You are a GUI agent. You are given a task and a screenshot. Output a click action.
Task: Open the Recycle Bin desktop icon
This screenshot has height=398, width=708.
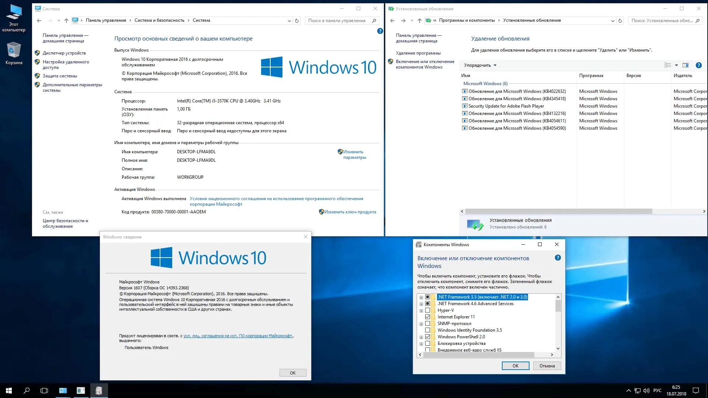click(x=14, y=53)
